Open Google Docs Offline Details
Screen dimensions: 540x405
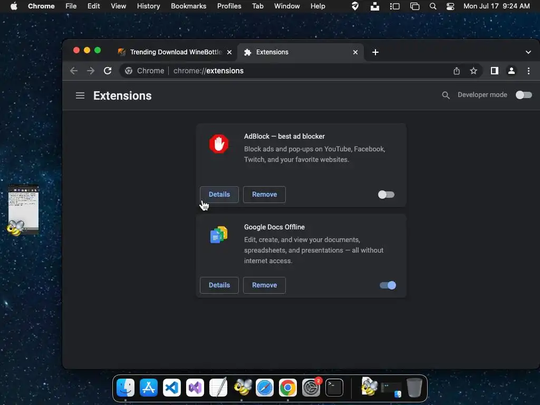[219, 285]
